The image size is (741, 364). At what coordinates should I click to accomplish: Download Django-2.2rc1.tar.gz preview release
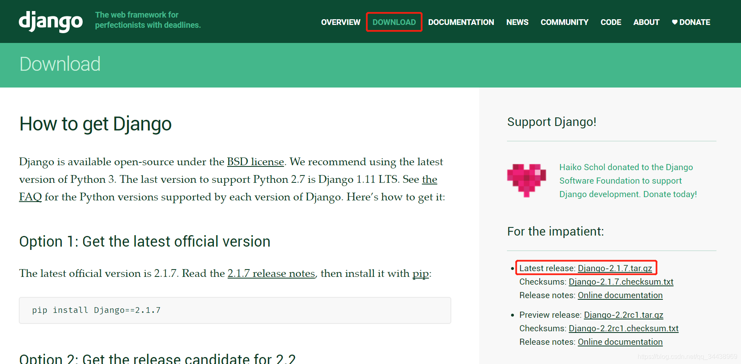(x=624, y=315)
